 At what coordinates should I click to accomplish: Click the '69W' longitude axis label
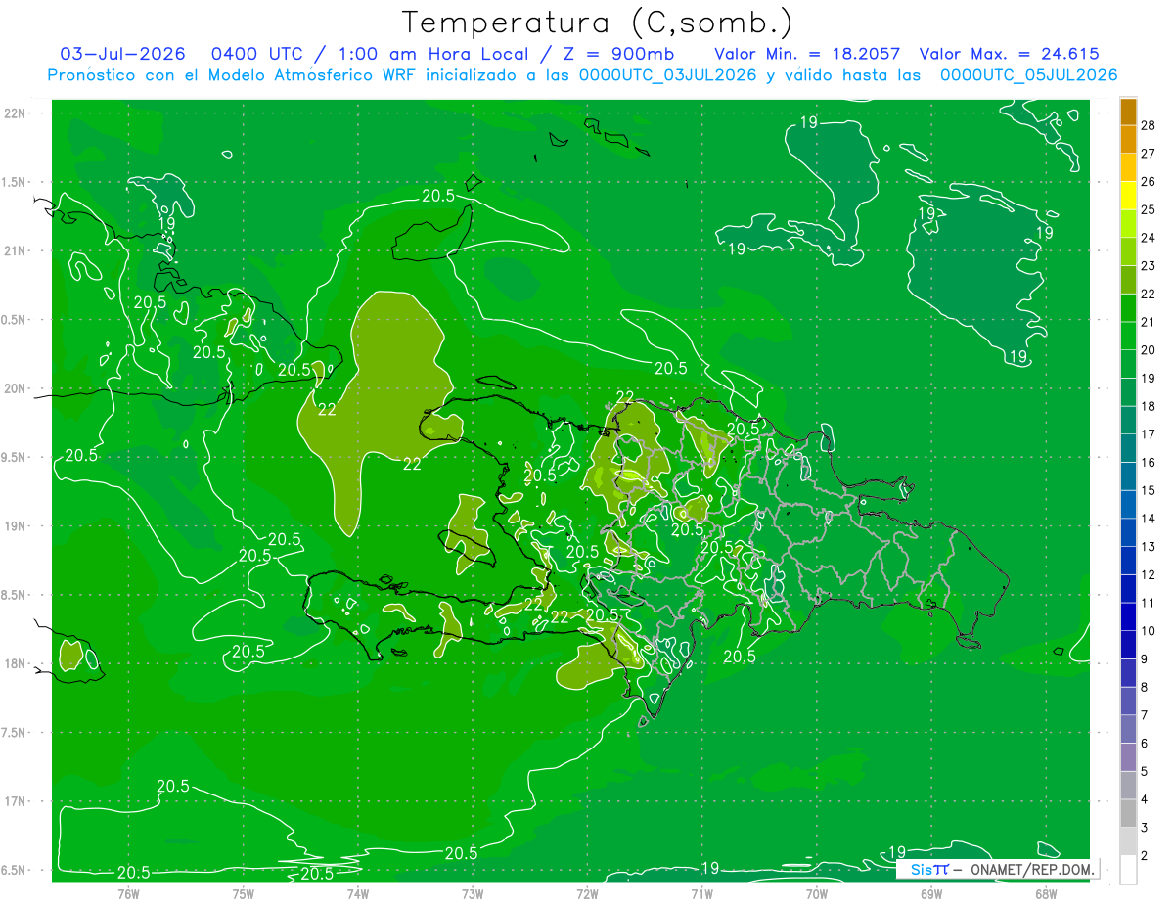pos(930,893)
